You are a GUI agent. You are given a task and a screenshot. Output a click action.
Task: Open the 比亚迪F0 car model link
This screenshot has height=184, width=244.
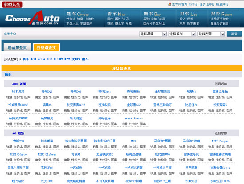191,105
